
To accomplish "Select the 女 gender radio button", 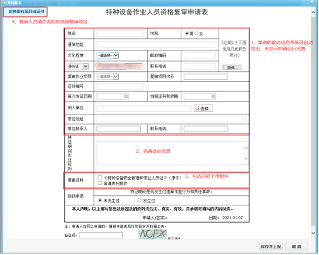I will coord(197,33).
